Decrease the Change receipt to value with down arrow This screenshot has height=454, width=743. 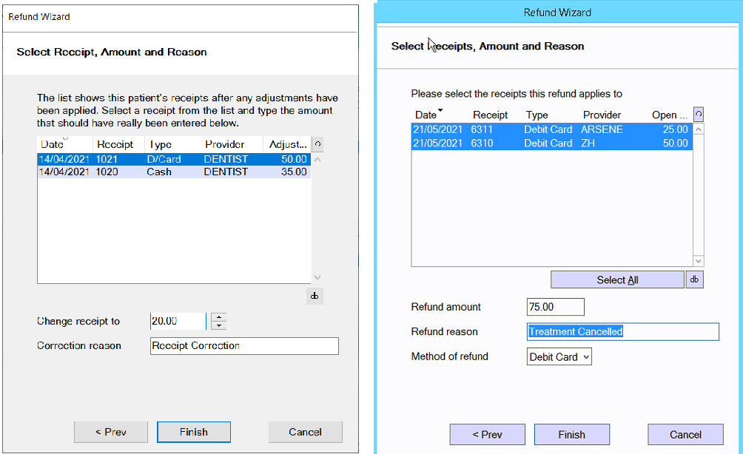pyautogui.click(x=219, y=325)
